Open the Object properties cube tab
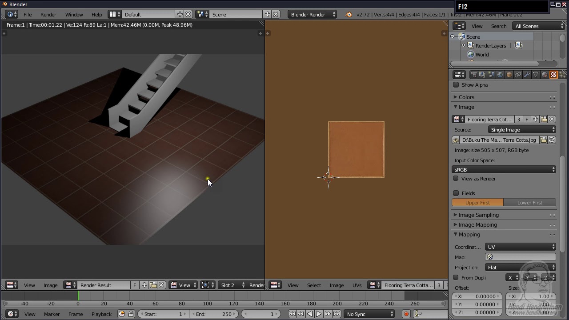 (x=509, y=75)
